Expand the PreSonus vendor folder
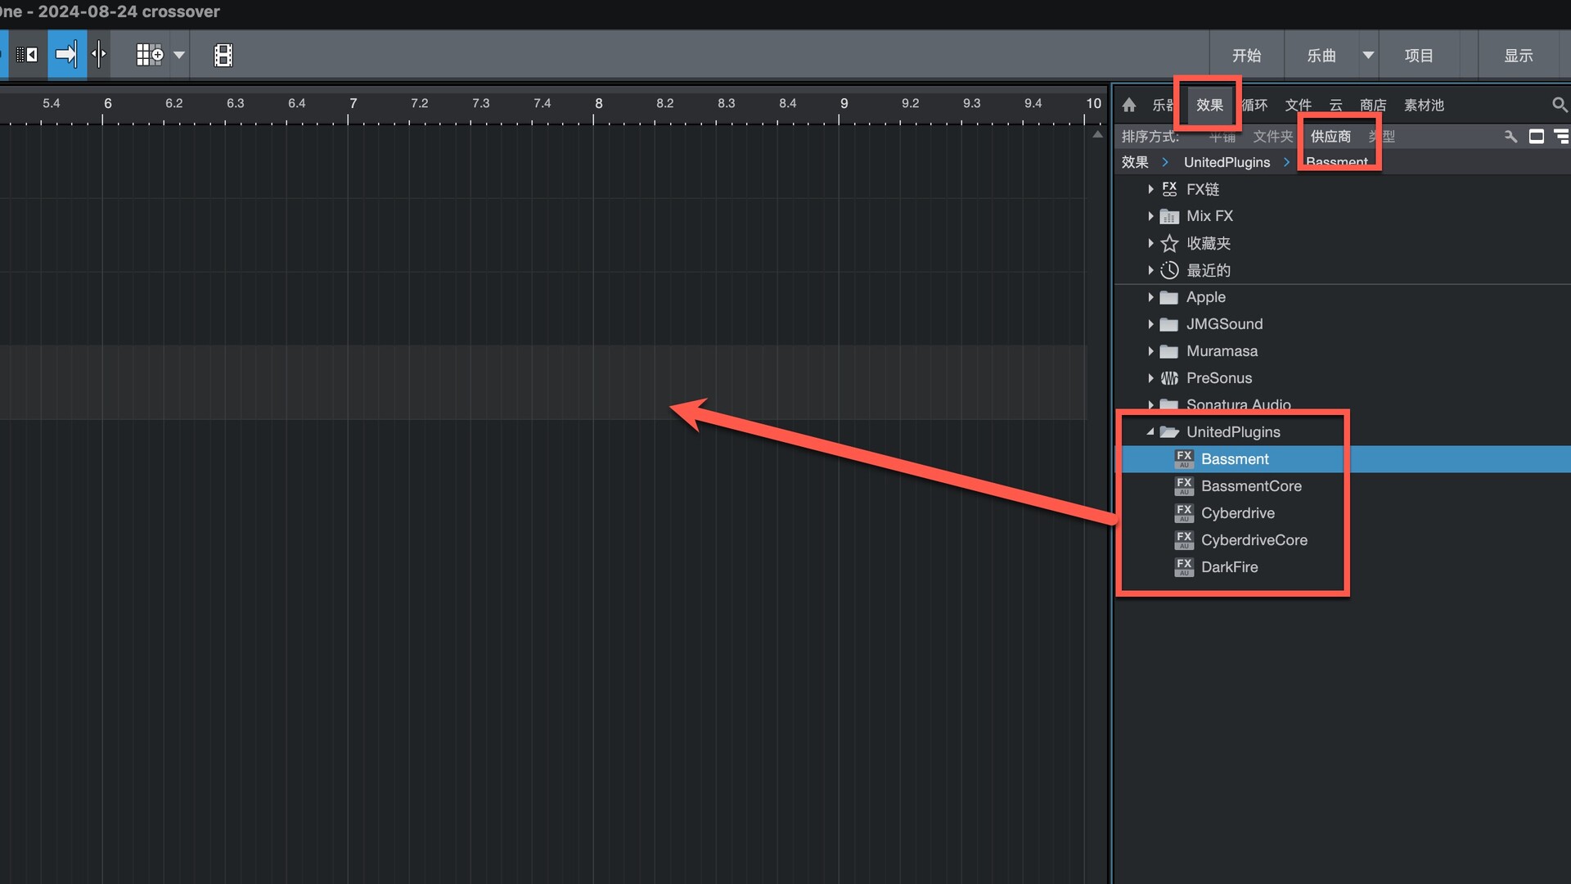1571x884 pixels. coord(1150,378)
